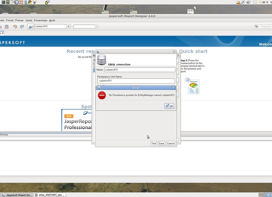The height and width of the screenshot is (197, 272).
Task: Click the error message text about EntityManager
Action: coord(142,95)
